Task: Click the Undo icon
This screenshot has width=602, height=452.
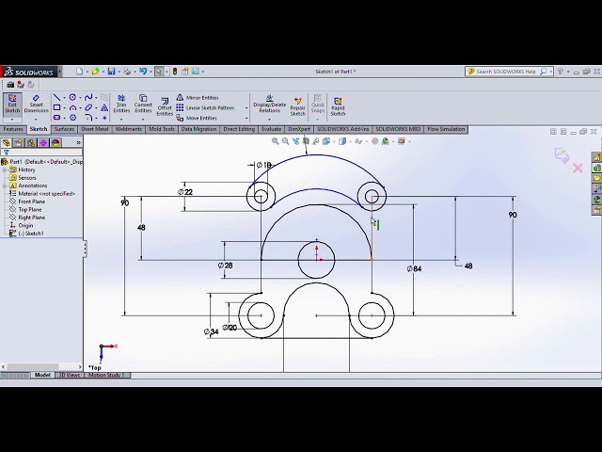Action: tap(143, 72)
